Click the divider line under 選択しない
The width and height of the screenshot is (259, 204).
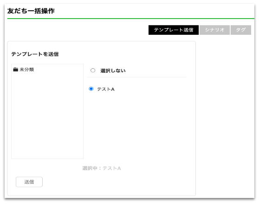pyautogui.click(x=137, y=77)
